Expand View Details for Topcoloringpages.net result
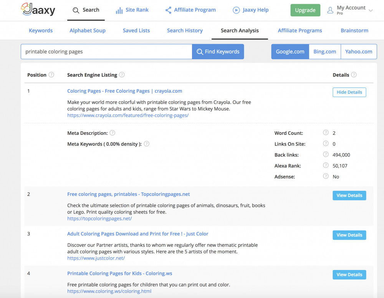Image resolution: width=384 pixels, height=298 pixels. 349,195
